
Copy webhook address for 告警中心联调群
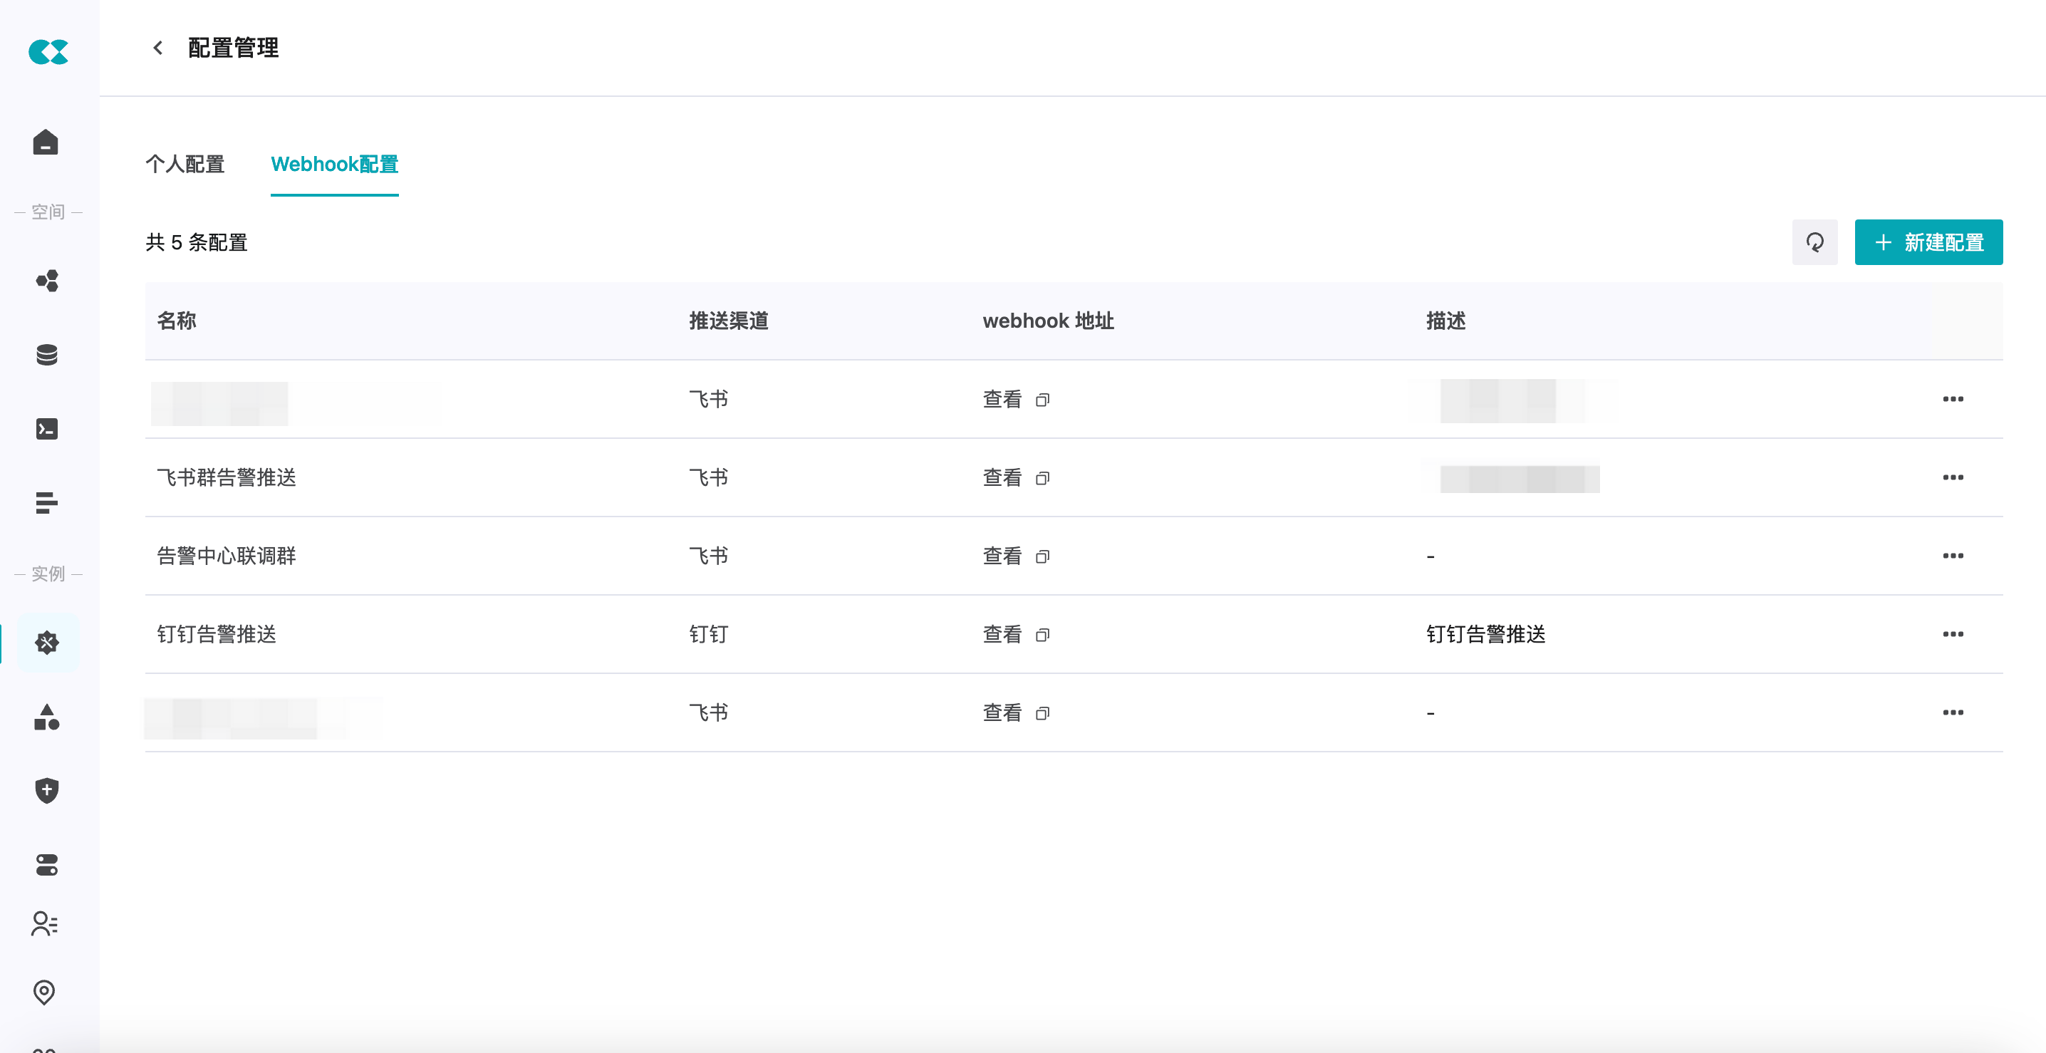point(1042,556)
